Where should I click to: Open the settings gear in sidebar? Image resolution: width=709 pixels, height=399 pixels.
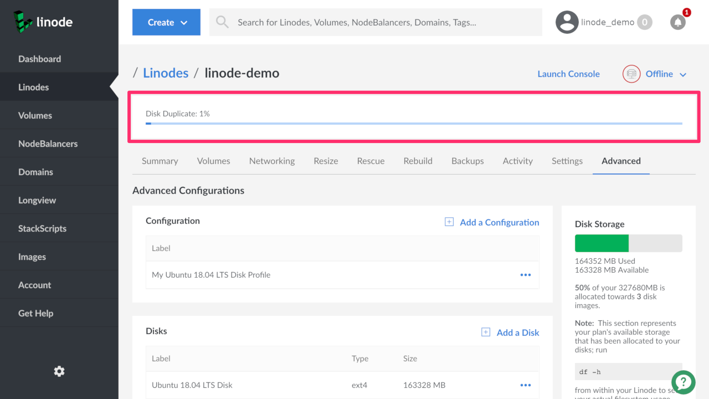pos(59,371)
